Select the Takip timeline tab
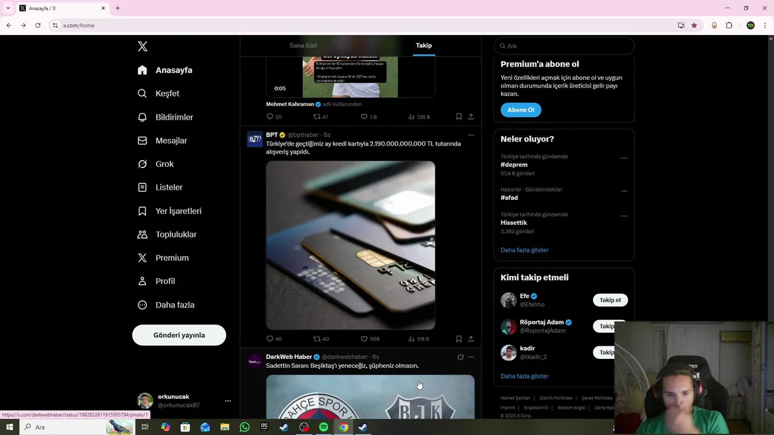 [423, 45]
